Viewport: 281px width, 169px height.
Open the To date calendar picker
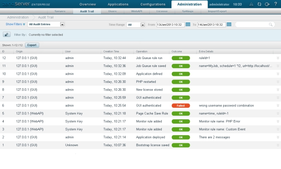[x=229, y=24]
